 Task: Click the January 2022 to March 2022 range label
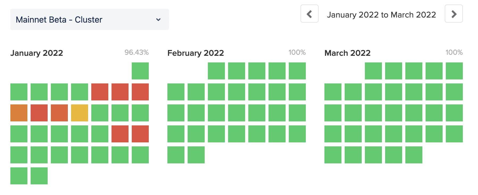381,15
